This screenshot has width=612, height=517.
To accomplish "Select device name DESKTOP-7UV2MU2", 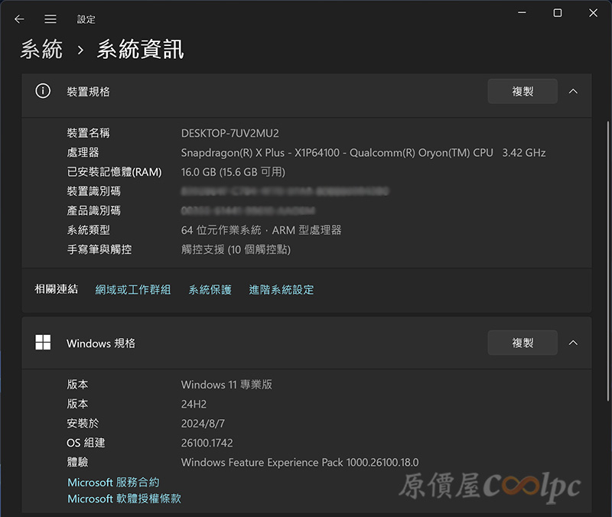I will 230,133.
